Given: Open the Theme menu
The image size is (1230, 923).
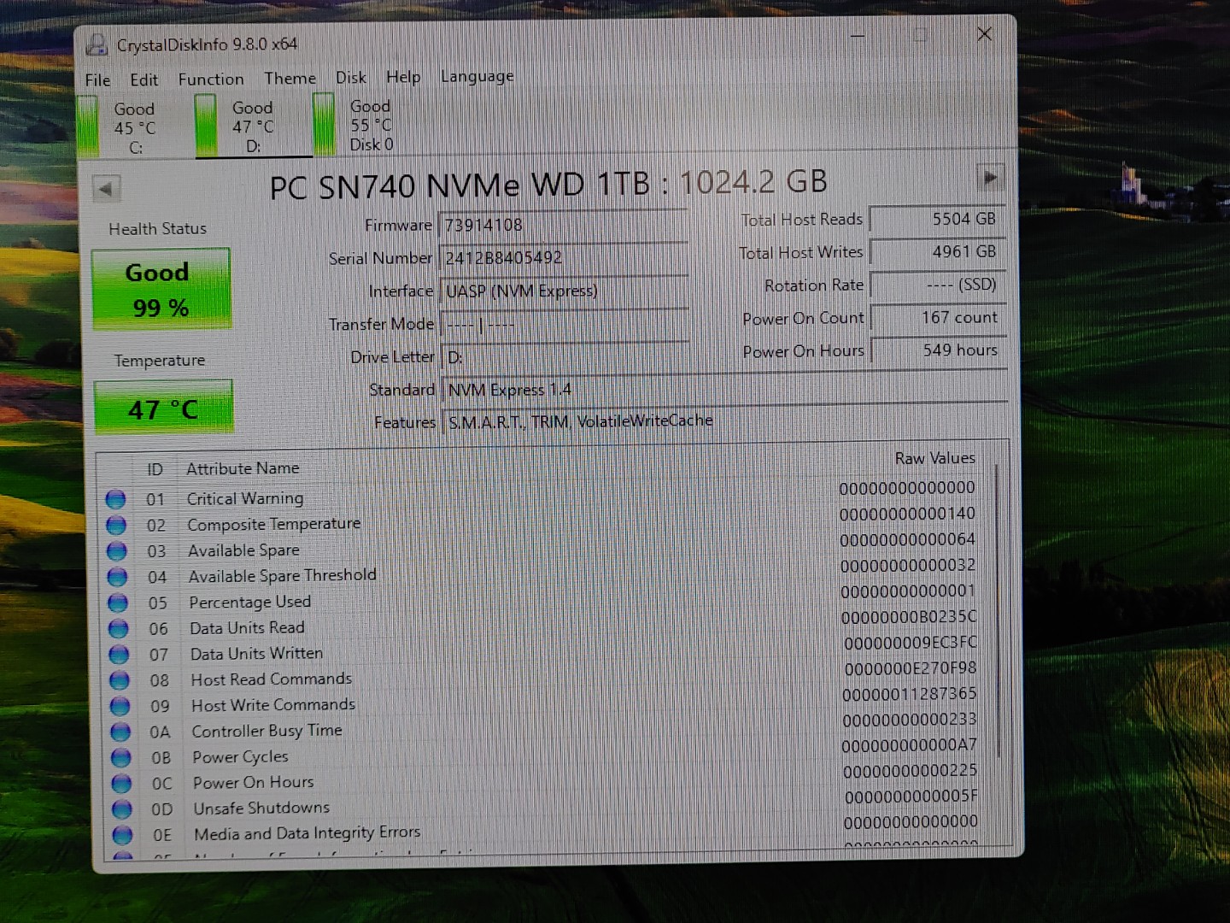Looking at the screenshot, I should pyautogui.click(x=290, y=78).
